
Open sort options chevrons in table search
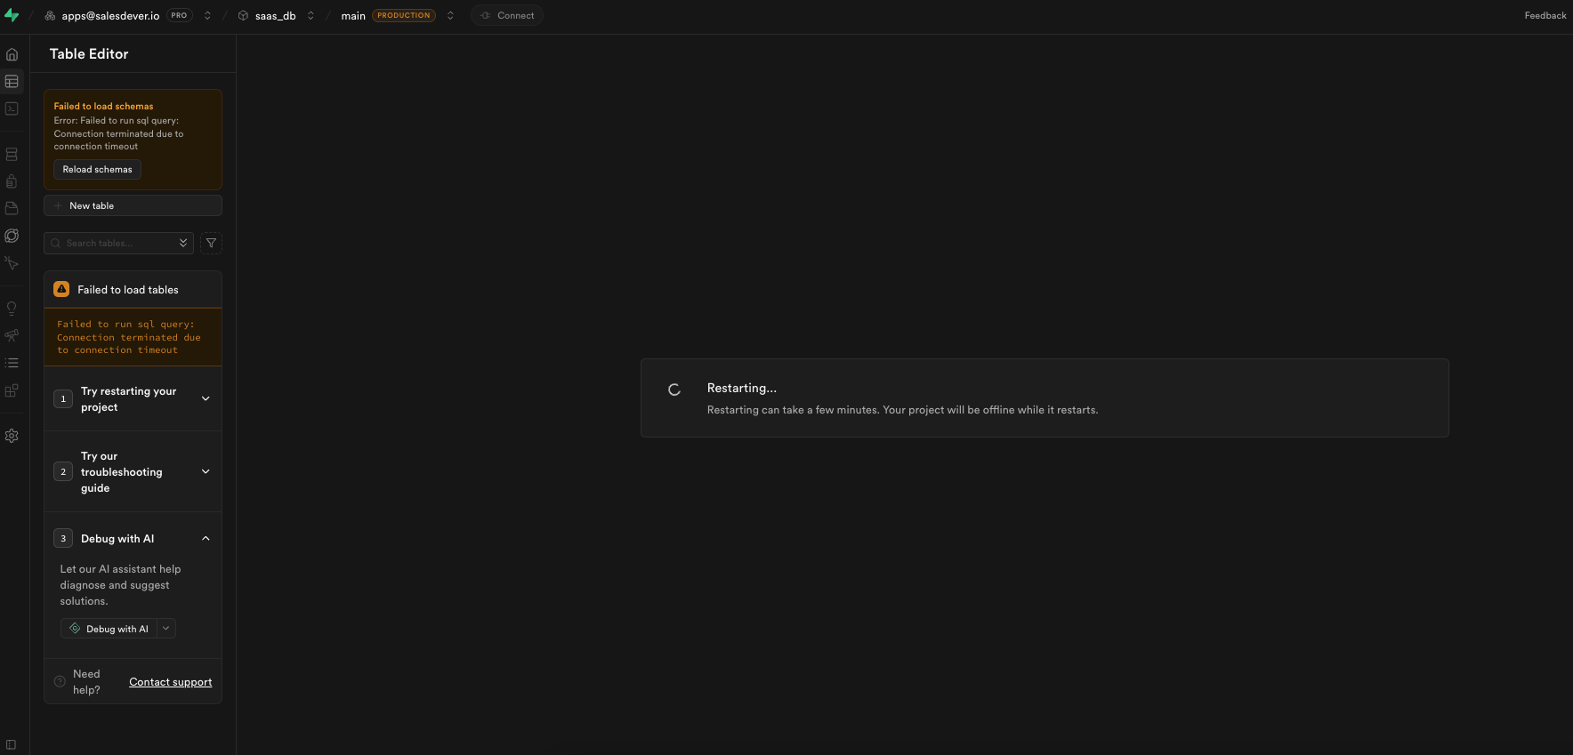(x=183, y=243)
